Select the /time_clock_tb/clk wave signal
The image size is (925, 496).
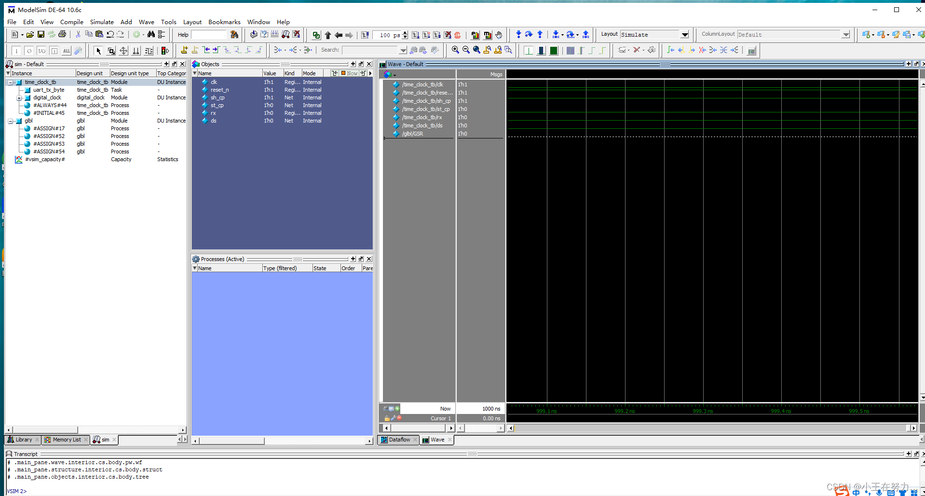422,84
